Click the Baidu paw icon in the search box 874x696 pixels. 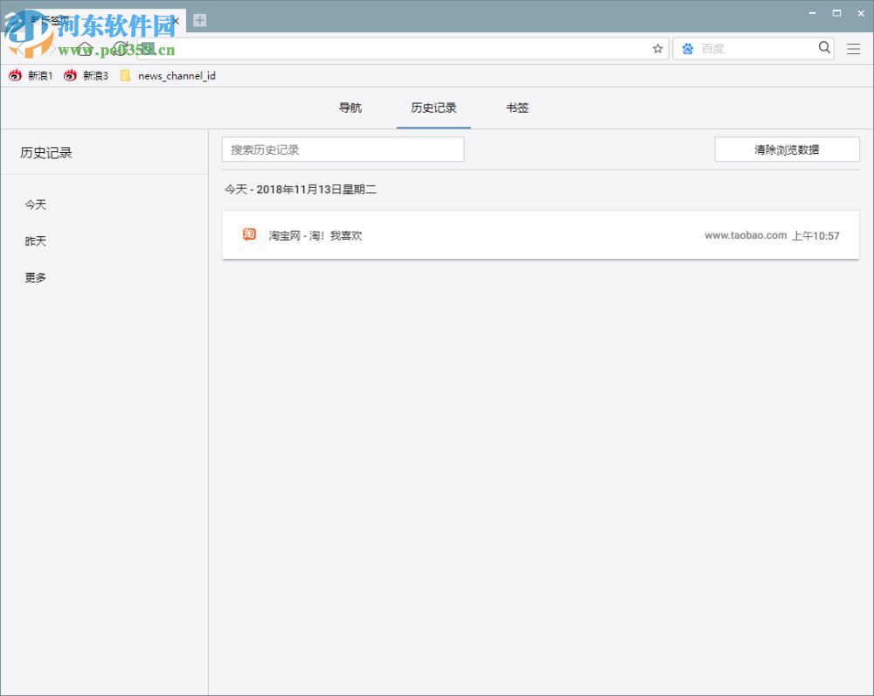tap(686, 48)
